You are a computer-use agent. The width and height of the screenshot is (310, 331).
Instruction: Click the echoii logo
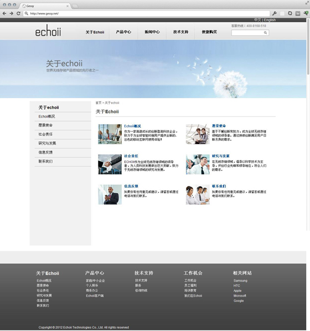pos(48,31)
